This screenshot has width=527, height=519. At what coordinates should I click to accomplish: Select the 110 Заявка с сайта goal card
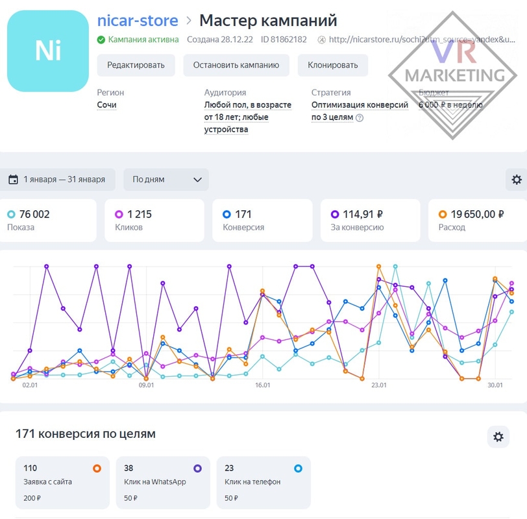click(62, 483)
